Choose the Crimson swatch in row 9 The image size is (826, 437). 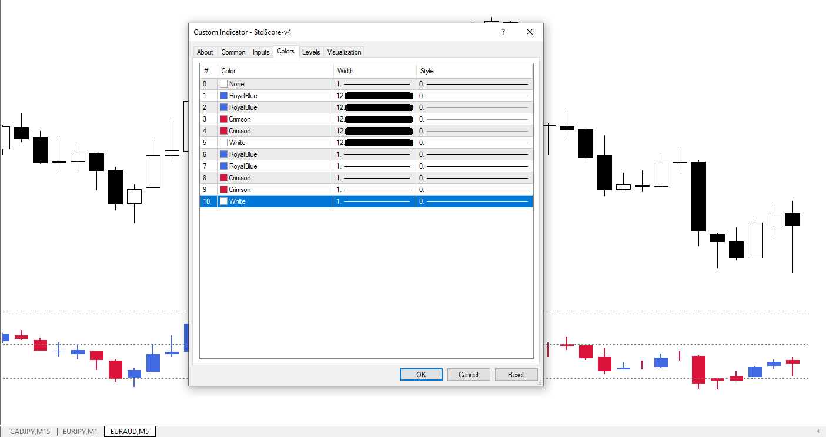tap(223, 190)
